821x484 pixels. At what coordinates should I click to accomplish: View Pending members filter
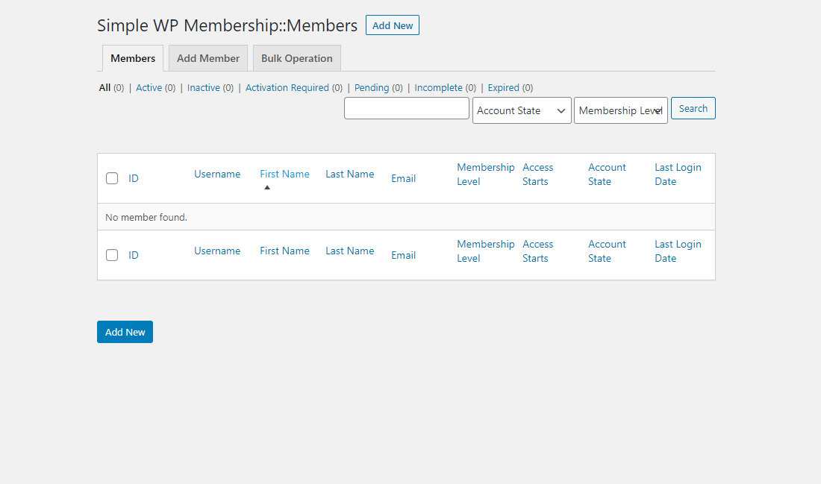click(372, 88)
